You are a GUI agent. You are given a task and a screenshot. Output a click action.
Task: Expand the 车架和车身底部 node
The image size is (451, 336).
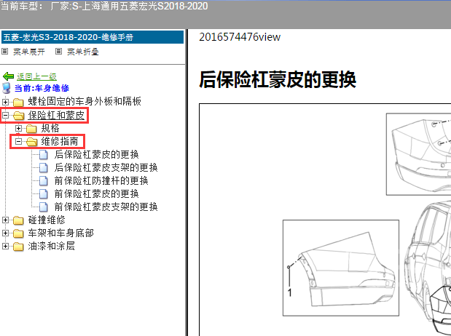tap(5, 233)
